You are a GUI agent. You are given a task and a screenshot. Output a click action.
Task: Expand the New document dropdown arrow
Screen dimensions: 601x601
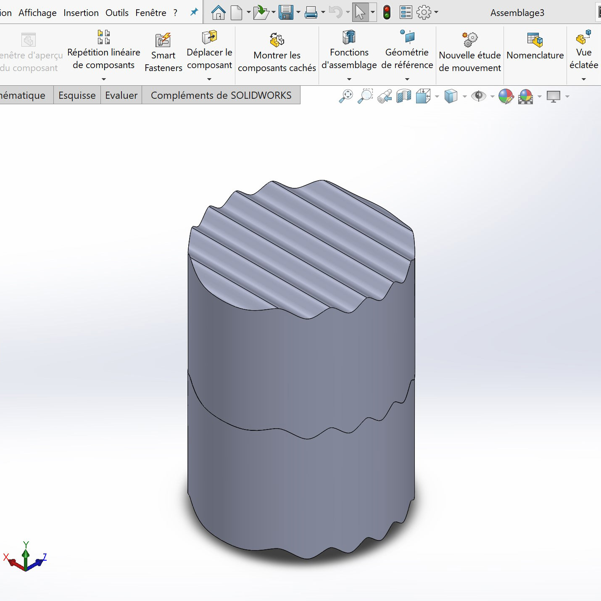tap(248, 12)
